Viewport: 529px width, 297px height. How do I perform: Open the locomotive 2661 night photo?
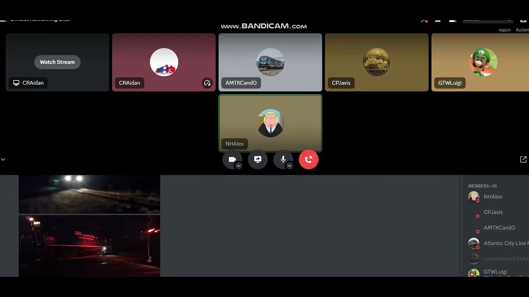coord(89,245)
